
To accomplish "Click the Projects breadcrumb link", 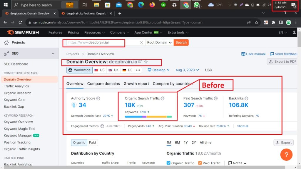I will tap(73, 54).
